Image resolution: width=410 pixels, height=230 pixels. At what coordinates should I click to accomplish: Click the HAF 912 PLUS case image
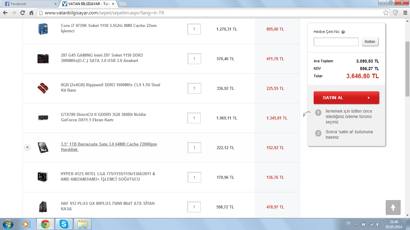[x=43, y=207]
